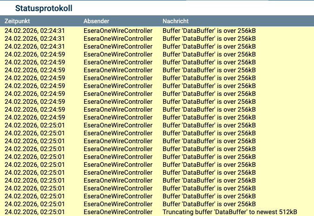The height and width of the screenshot is (216, 314).
Task: Click the Nachricht column header
Action: pyautogui.click(x=176, y=21)
